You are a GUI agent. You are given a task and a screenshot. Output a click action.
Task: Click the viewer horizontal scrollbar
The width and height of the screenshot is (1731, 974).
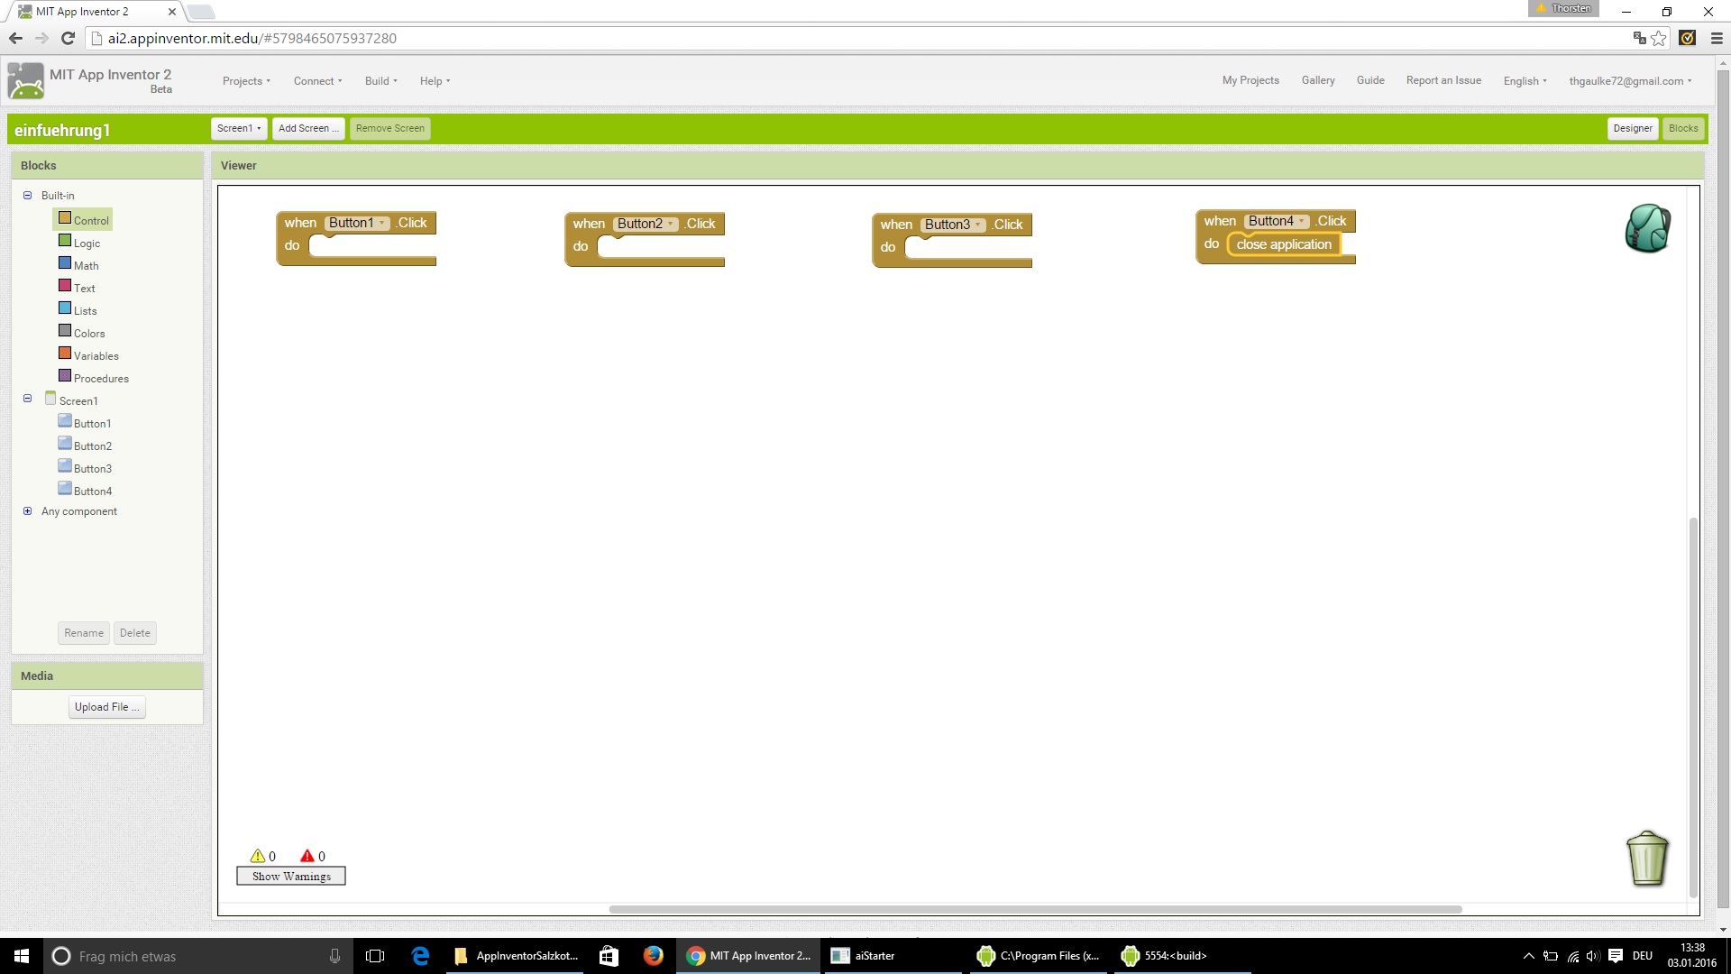pos(1035,909)
